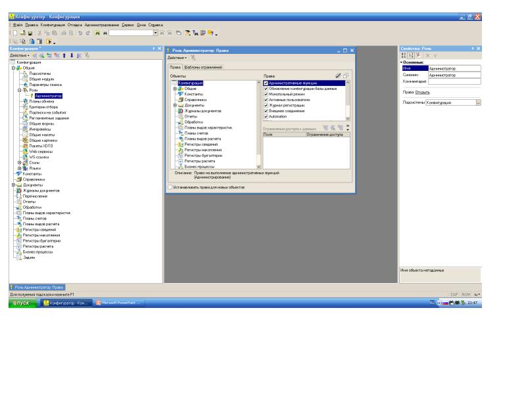Open the Администрирование menu
Image resolution: width=526 pixels, height=394 pixels.
click(x=102, y=25)
